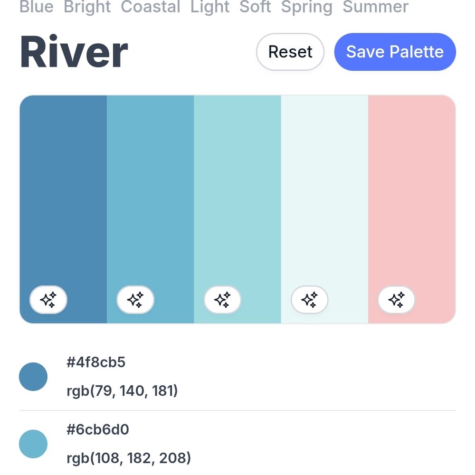The image size is (475, 475).
Task: Select the Bright tag filter
Action: pos(88,7)
